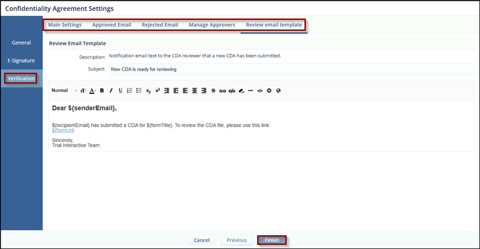Remove the hyperlink with unlink icon
480x249 pixels.
[x=232, y=91]
